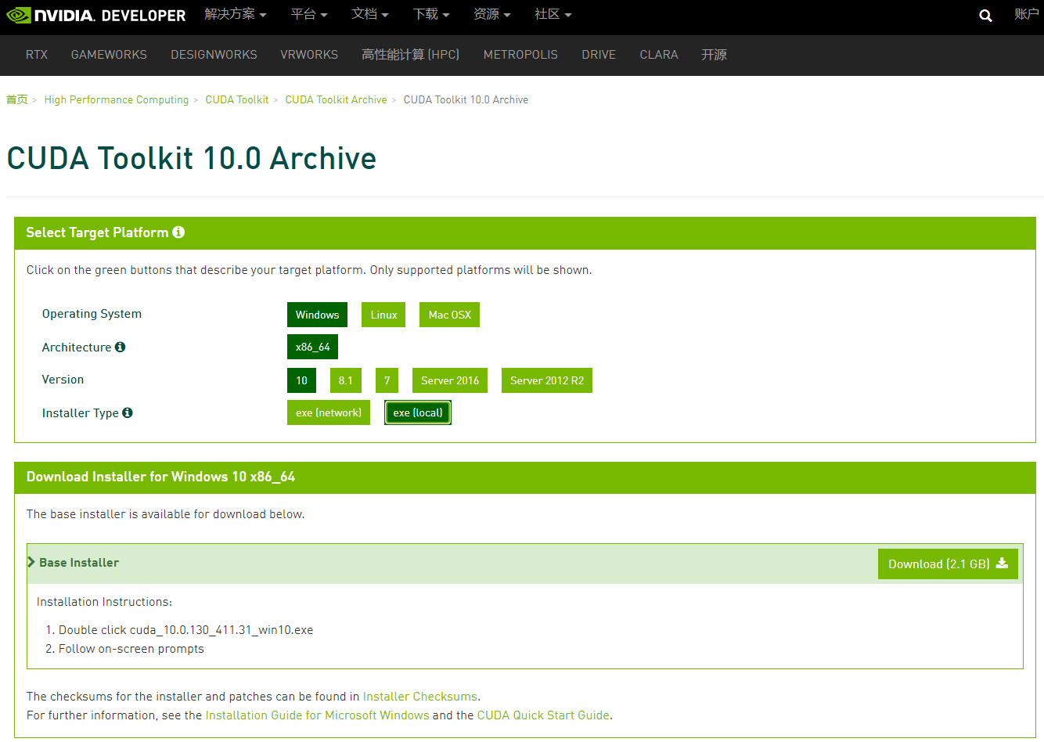Select the exe (local) installer type
This screenshot has height=742, width=1044.
[x=418, y=412]
